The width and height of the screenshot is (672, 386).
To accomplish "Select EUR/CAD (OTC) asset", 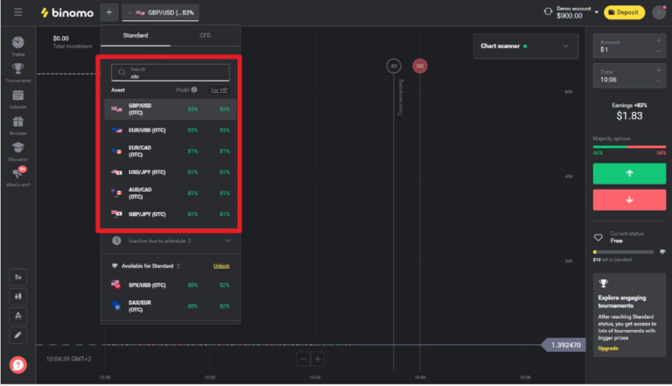I will point(170,151).
